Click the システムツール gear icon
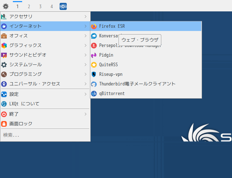 pos(4,65)
